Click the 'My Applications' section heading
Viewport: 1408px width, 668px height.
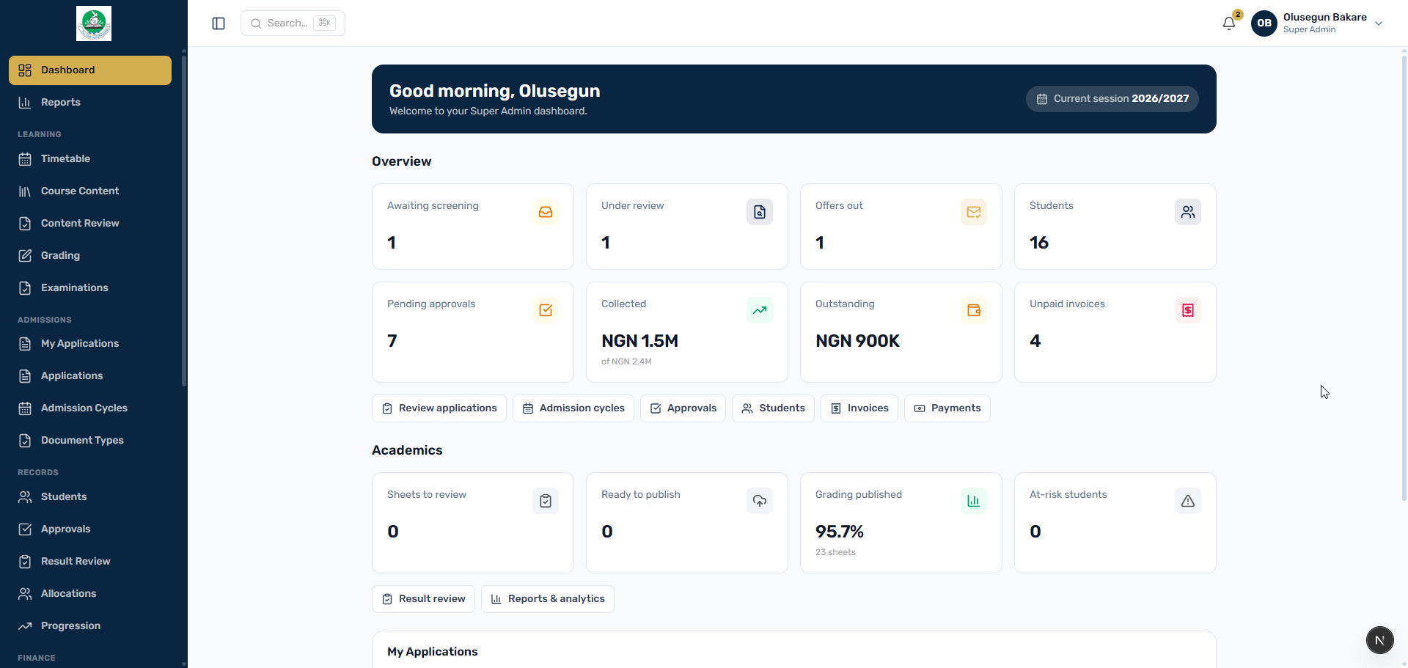433,652
